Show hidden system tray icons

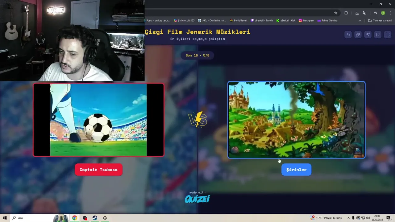(348, 218)
